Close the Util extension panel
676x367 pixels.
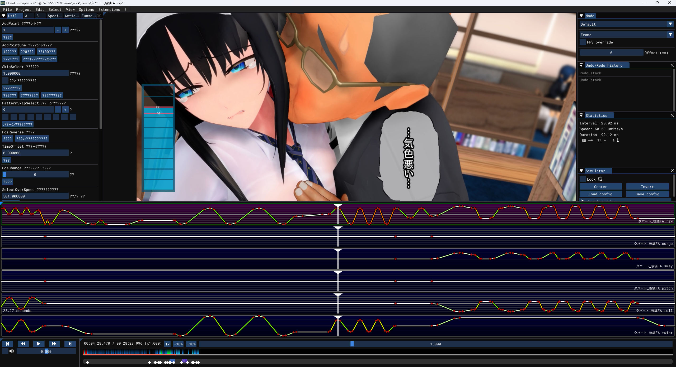(99, 16)
